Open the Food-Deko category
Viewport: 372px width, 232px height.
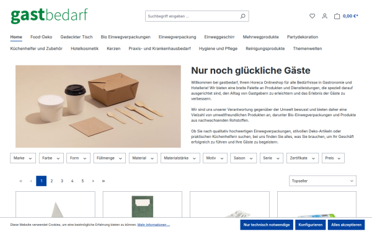42,37
